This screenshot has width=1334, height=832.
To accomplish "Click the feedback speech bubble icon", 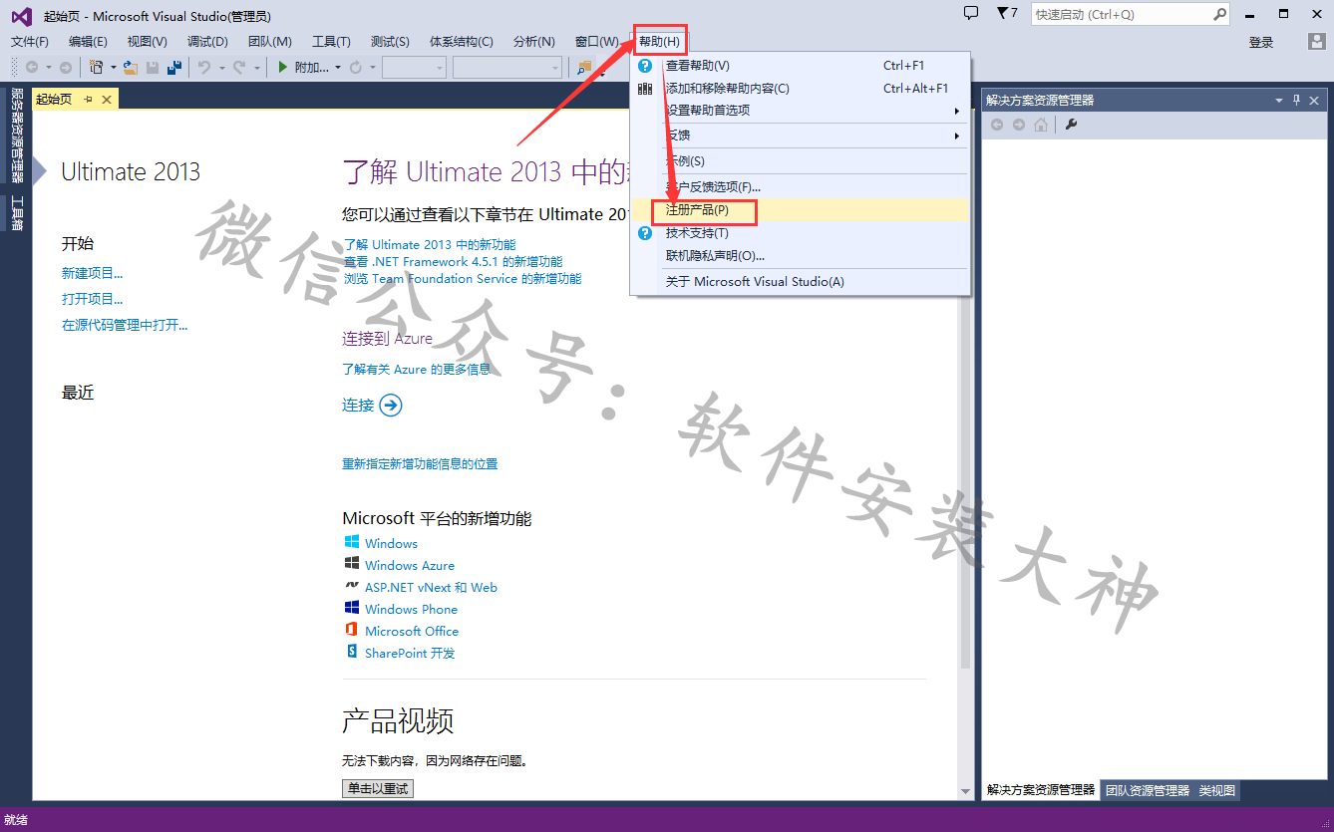I will pos(971,14).
